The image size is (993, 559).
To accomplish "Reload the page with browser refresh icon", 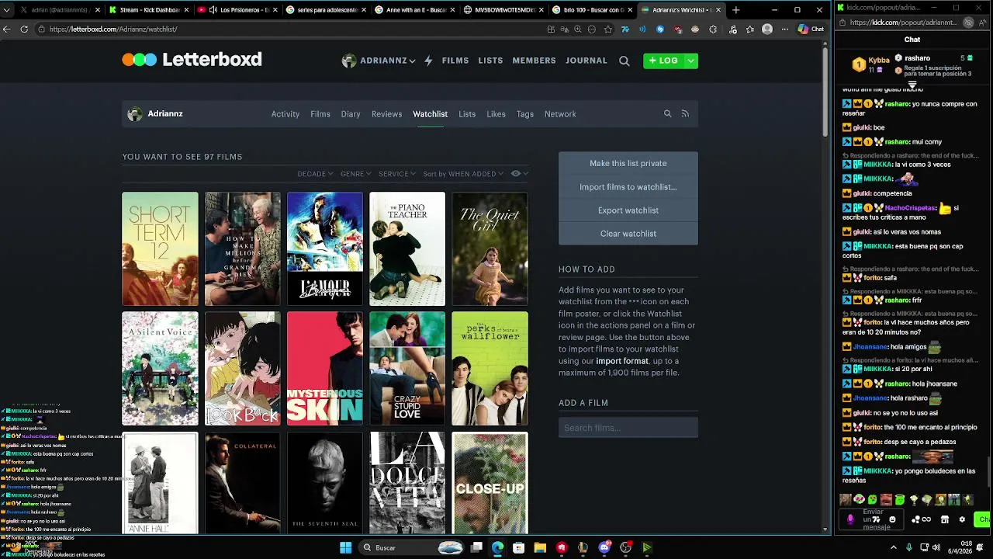I will (x=24, y=29).
